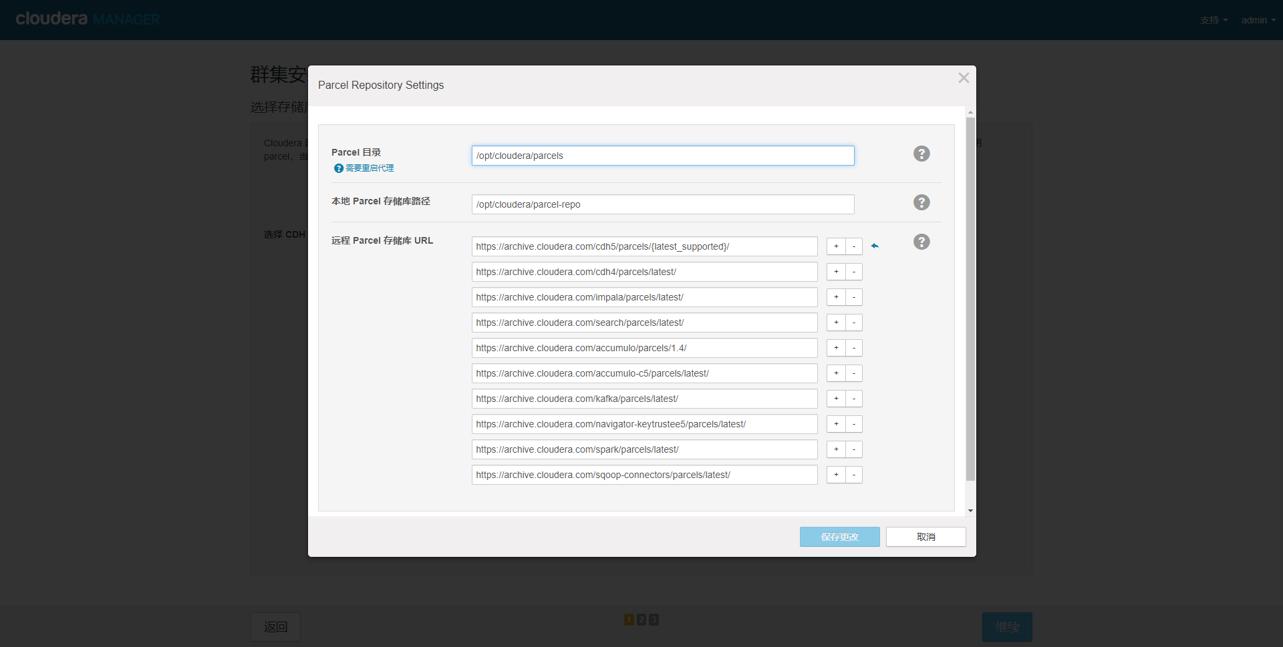Click the dialog's vertical scrollbar thumb
The image size is (1283, 647).
click(970, 299)
